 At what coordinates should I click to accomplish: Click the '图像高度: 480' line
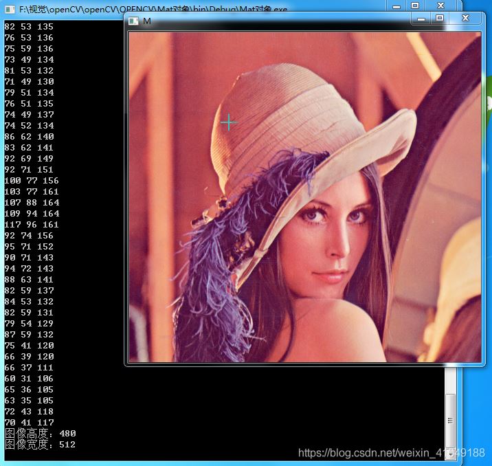[40, 434]
